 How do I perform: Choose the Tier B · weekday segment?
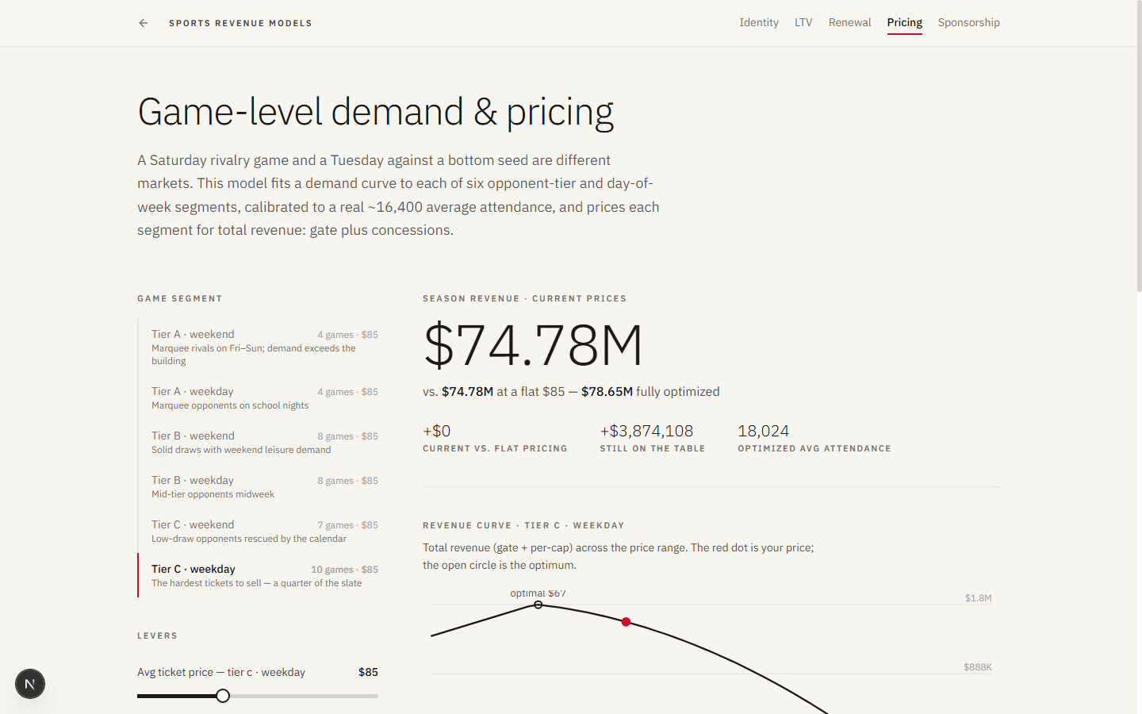[259, 486]
